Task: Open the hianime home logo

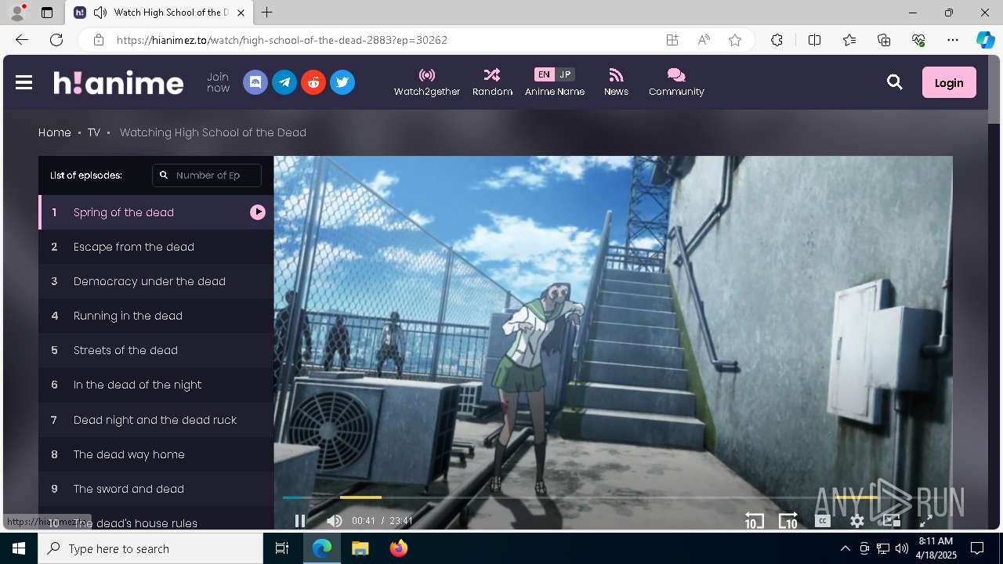Action: coord(118,82)
